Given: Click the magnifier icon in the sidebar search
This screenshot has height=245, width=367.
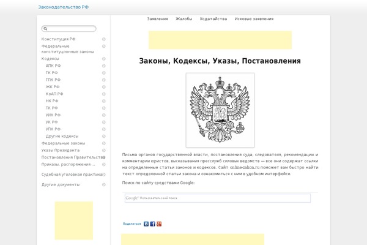Looking at the screenshot, I should coord(45,29).
